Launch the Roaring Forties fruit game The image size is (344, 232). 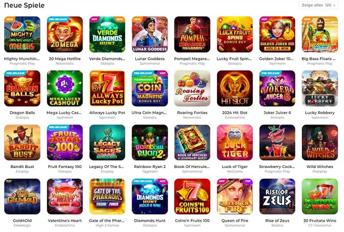pos(192,89)
